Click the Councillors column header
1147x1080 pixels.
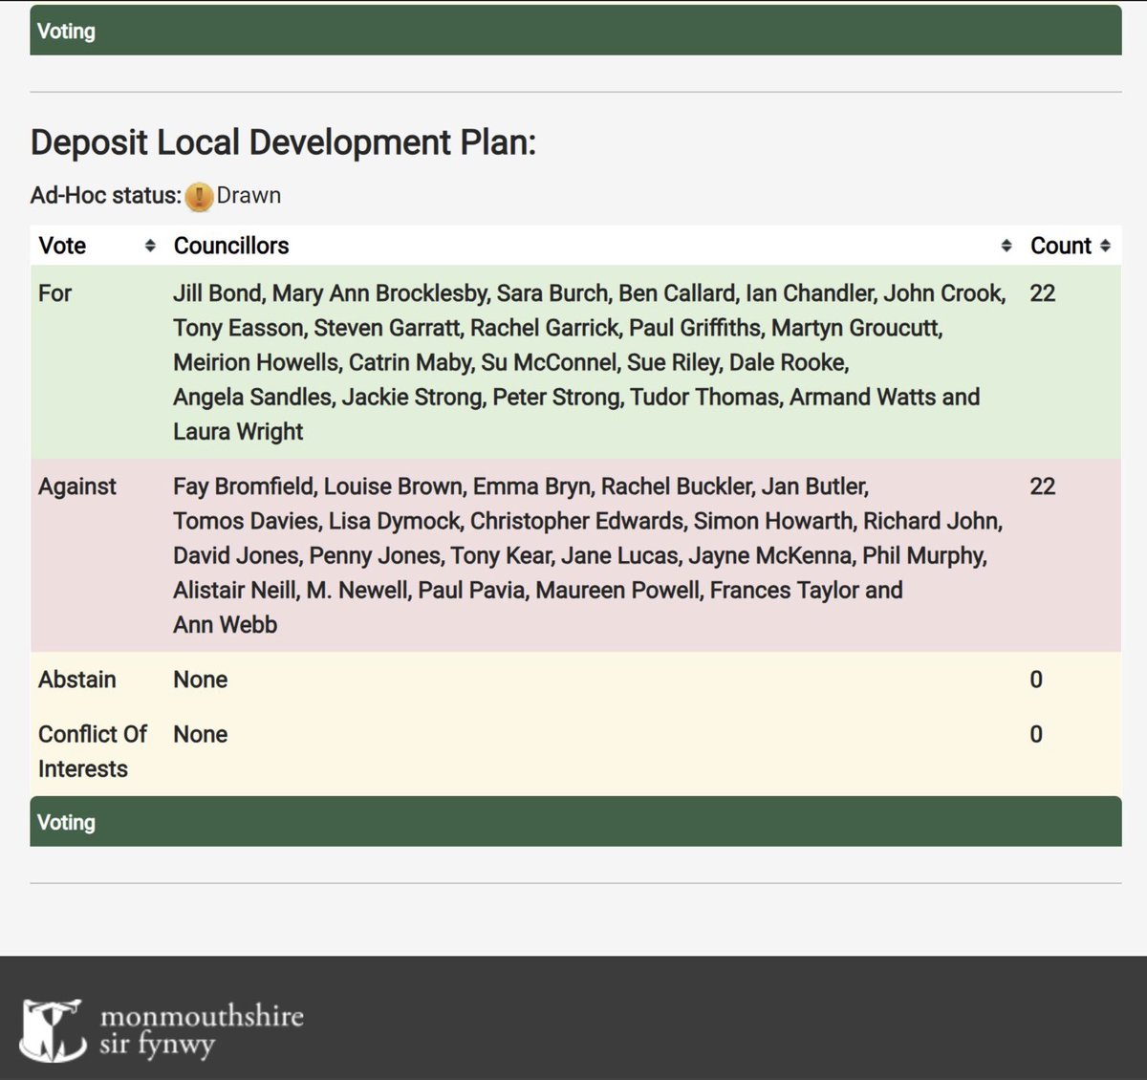tap(231, 246)
